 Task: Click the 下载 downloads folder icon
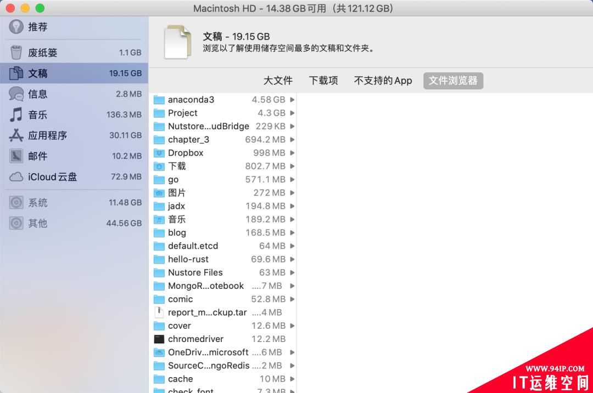tap(159, 166)
